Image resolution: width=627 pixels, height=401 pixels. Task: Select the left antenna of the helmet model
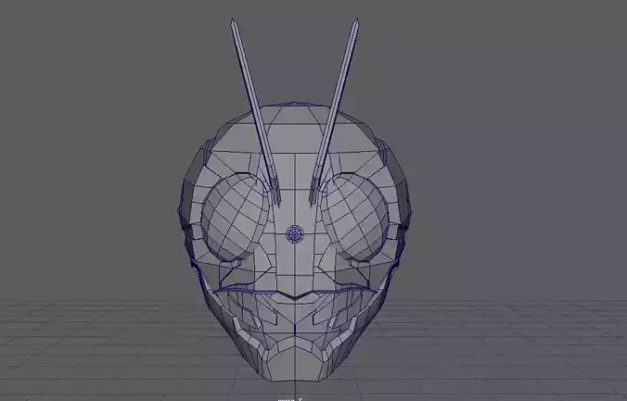255,111
